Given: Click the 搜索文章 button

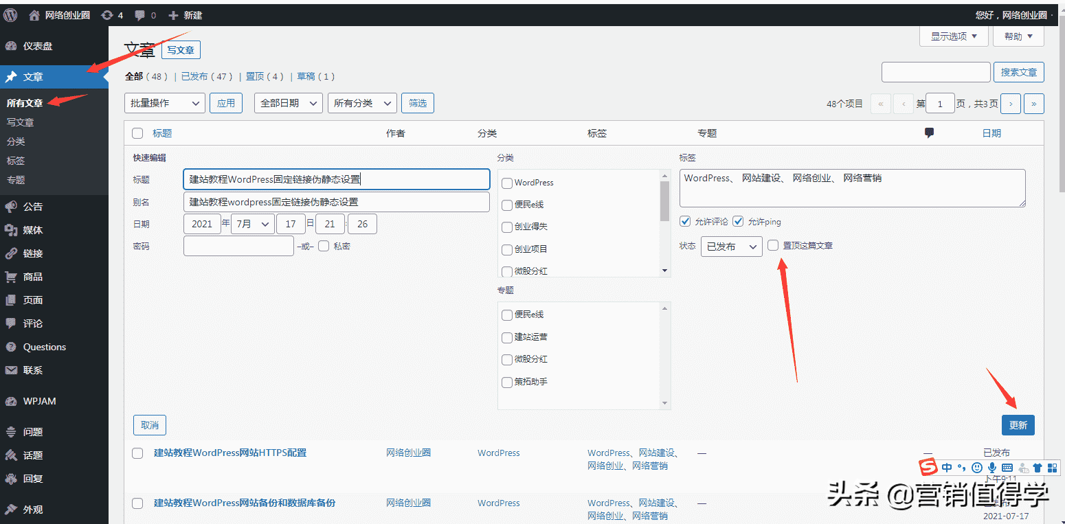Looking at the screenshot, I should pyautogui.click(x=1019, y=72).
